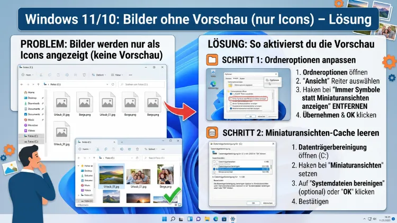The width and height of the screenshot is (397, 223).
Task: Open See more (…) in thumbnail Explorer window
Action: pyautogui.click(x=163, y=149)
